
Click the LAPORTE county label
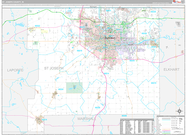pyautogui.click(x=15, y=70)
